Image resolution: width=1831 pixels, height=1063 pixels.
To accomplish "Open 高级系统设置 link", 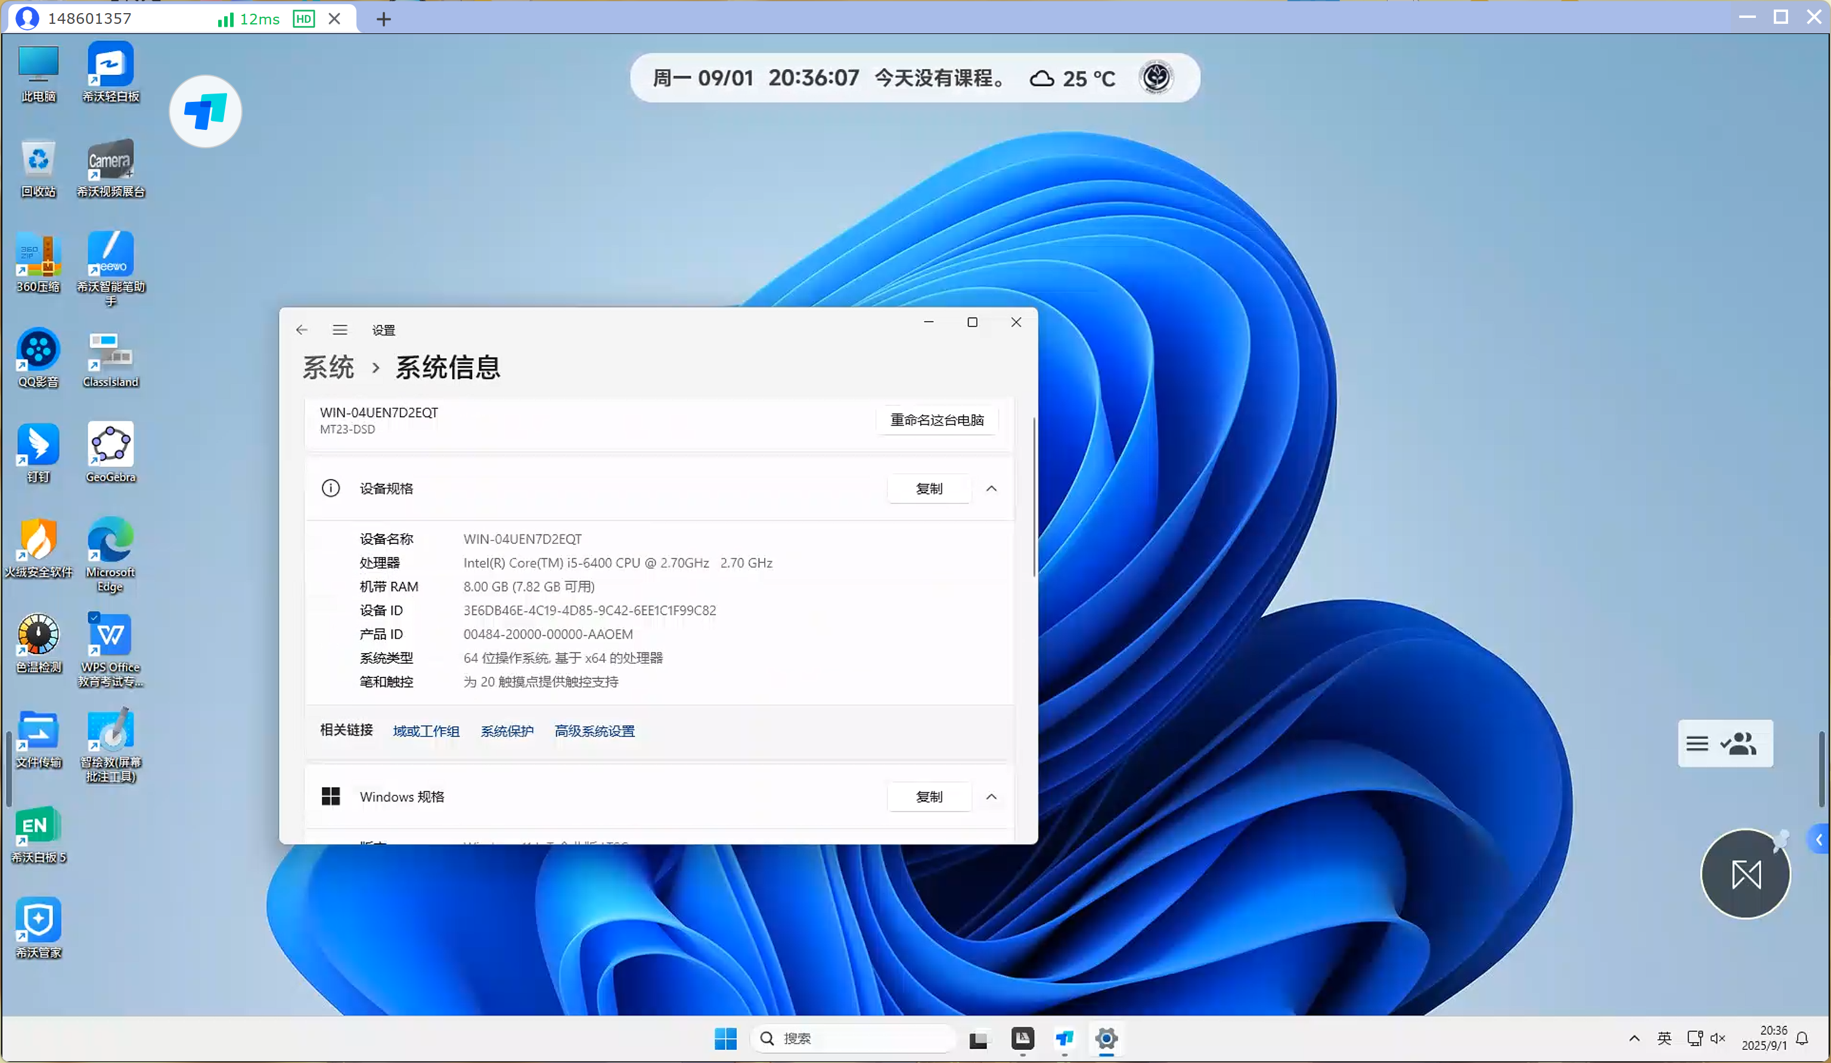I will [x=594, y=731].
